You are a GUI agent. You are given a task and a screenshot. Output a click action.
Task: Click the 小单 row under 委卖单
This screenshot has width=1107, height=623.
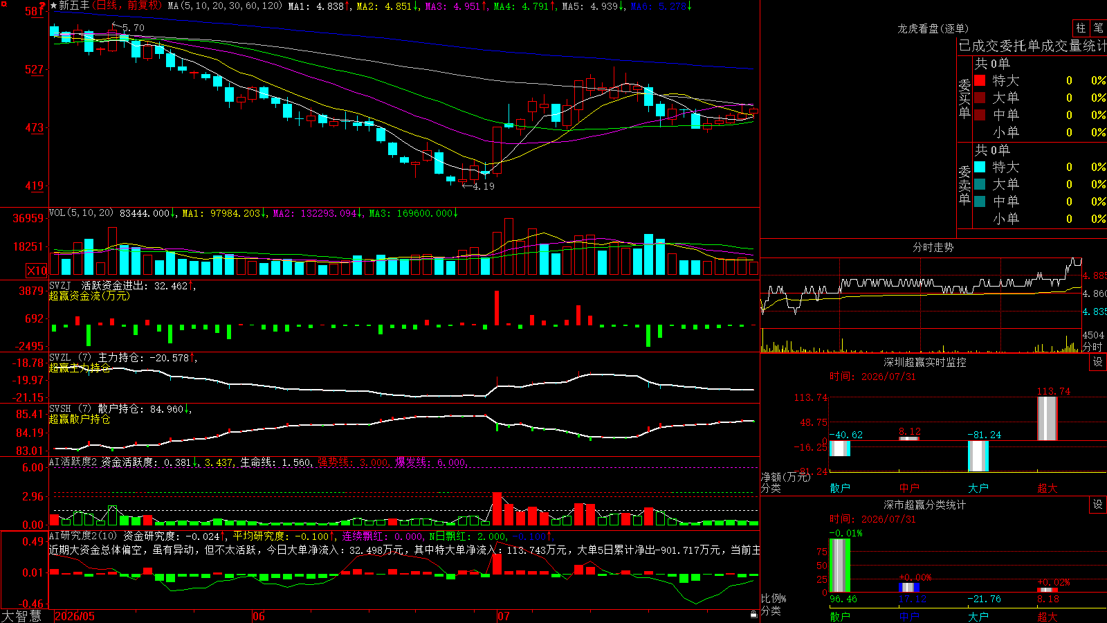(1039, 219)
